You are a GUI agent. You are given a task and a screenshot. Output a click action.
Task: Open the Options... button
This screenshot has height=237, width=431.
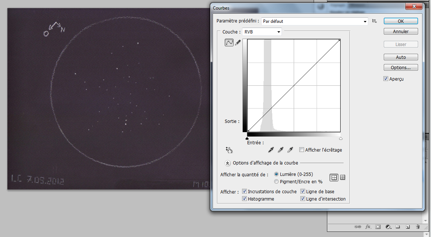[401, 67]
